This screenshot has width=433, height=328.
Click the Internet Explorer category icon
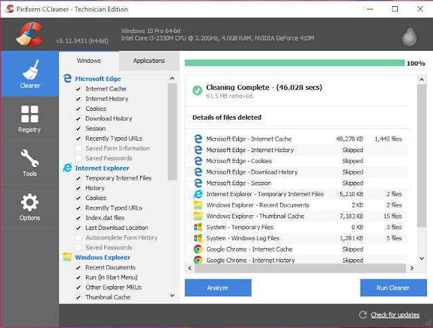[67, 168]
